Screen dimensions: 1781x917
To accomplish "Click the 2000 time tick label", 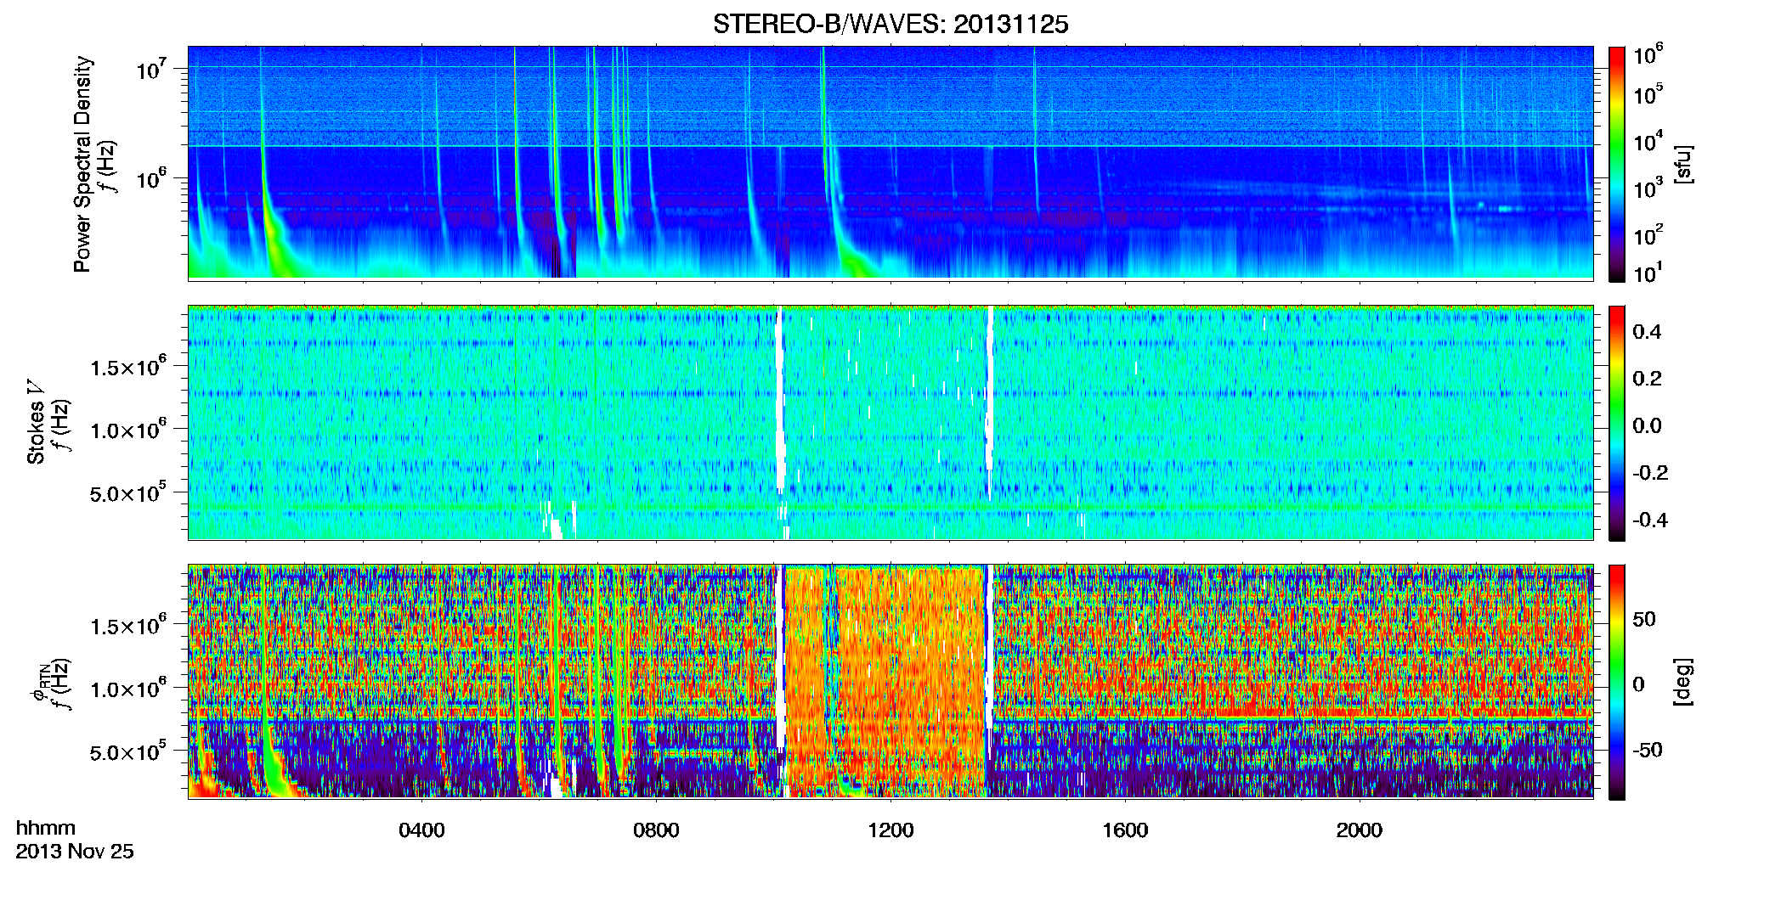I will (x=1360, y=830).
